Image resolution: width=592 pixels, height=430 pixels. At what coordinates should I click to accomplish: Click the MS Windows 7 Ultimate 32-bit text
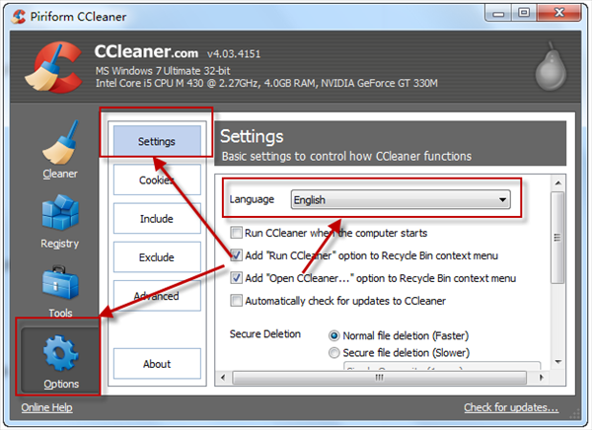[x=163, y=71]
